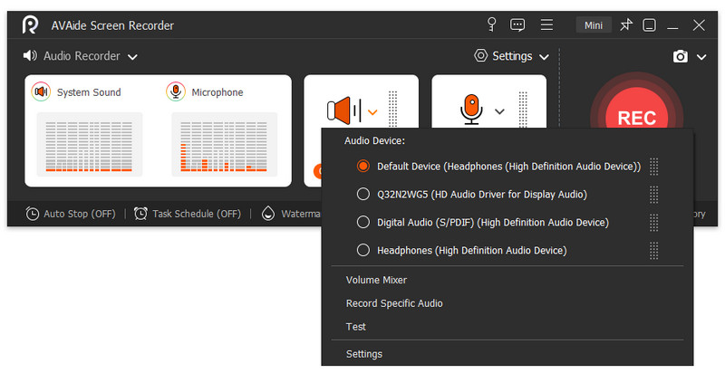Toggle the large microphone icon
Image resolution: width=725 pixels, height=373 pixels.
tap(471, 110)
